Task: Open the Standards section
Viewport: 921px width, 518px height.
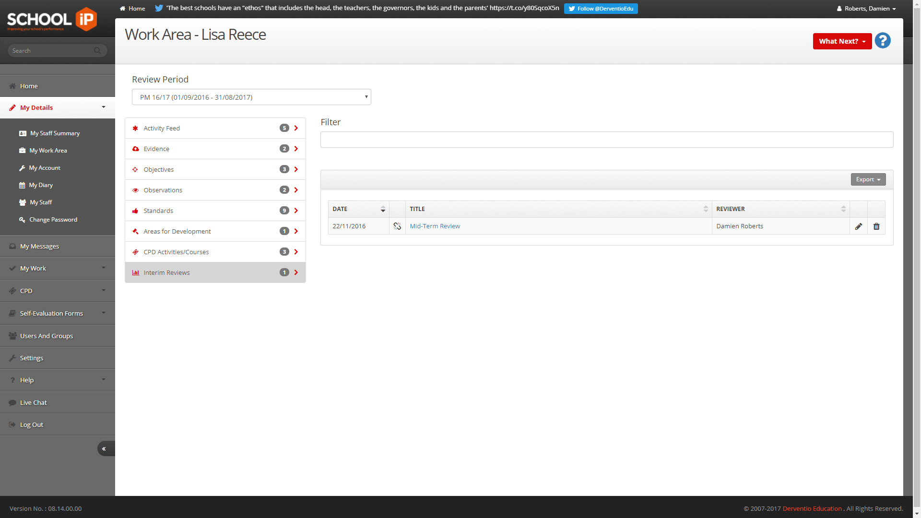Action: 215,211
